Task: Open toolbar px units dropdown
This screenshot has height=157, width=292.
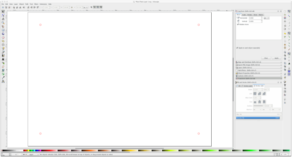Action: [85, 7]
